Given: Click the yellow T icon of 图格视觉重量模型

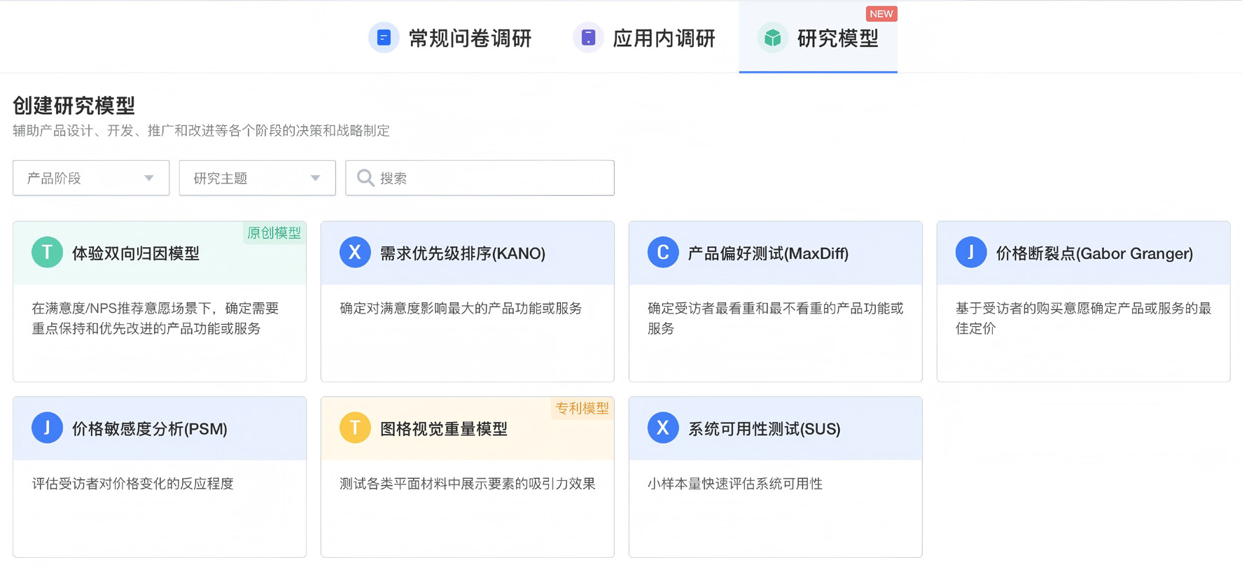Looking at the screenshot, I should pos(355,428).
